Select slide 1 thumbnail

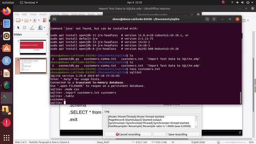[x=33, y=47]
